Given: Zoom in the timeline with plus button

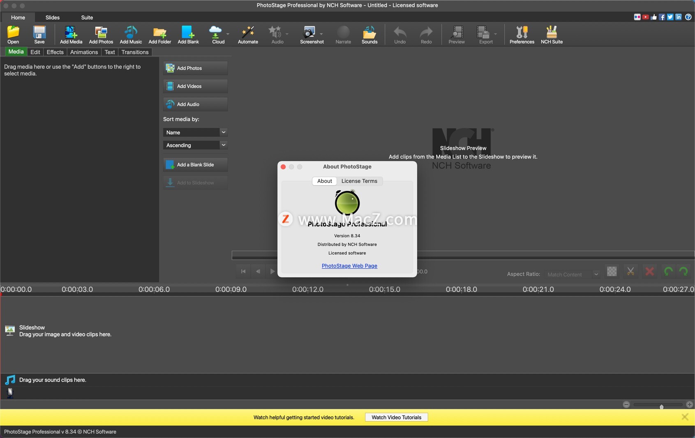Looking at the screenshot, I should tap(690, 405).
